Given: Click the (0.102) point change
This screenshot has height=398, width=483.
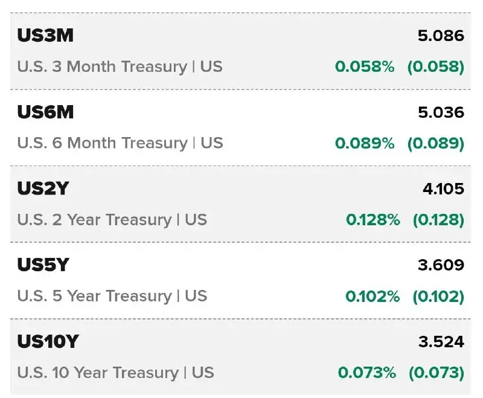Looking at the screenshot, I should [438, 297].
